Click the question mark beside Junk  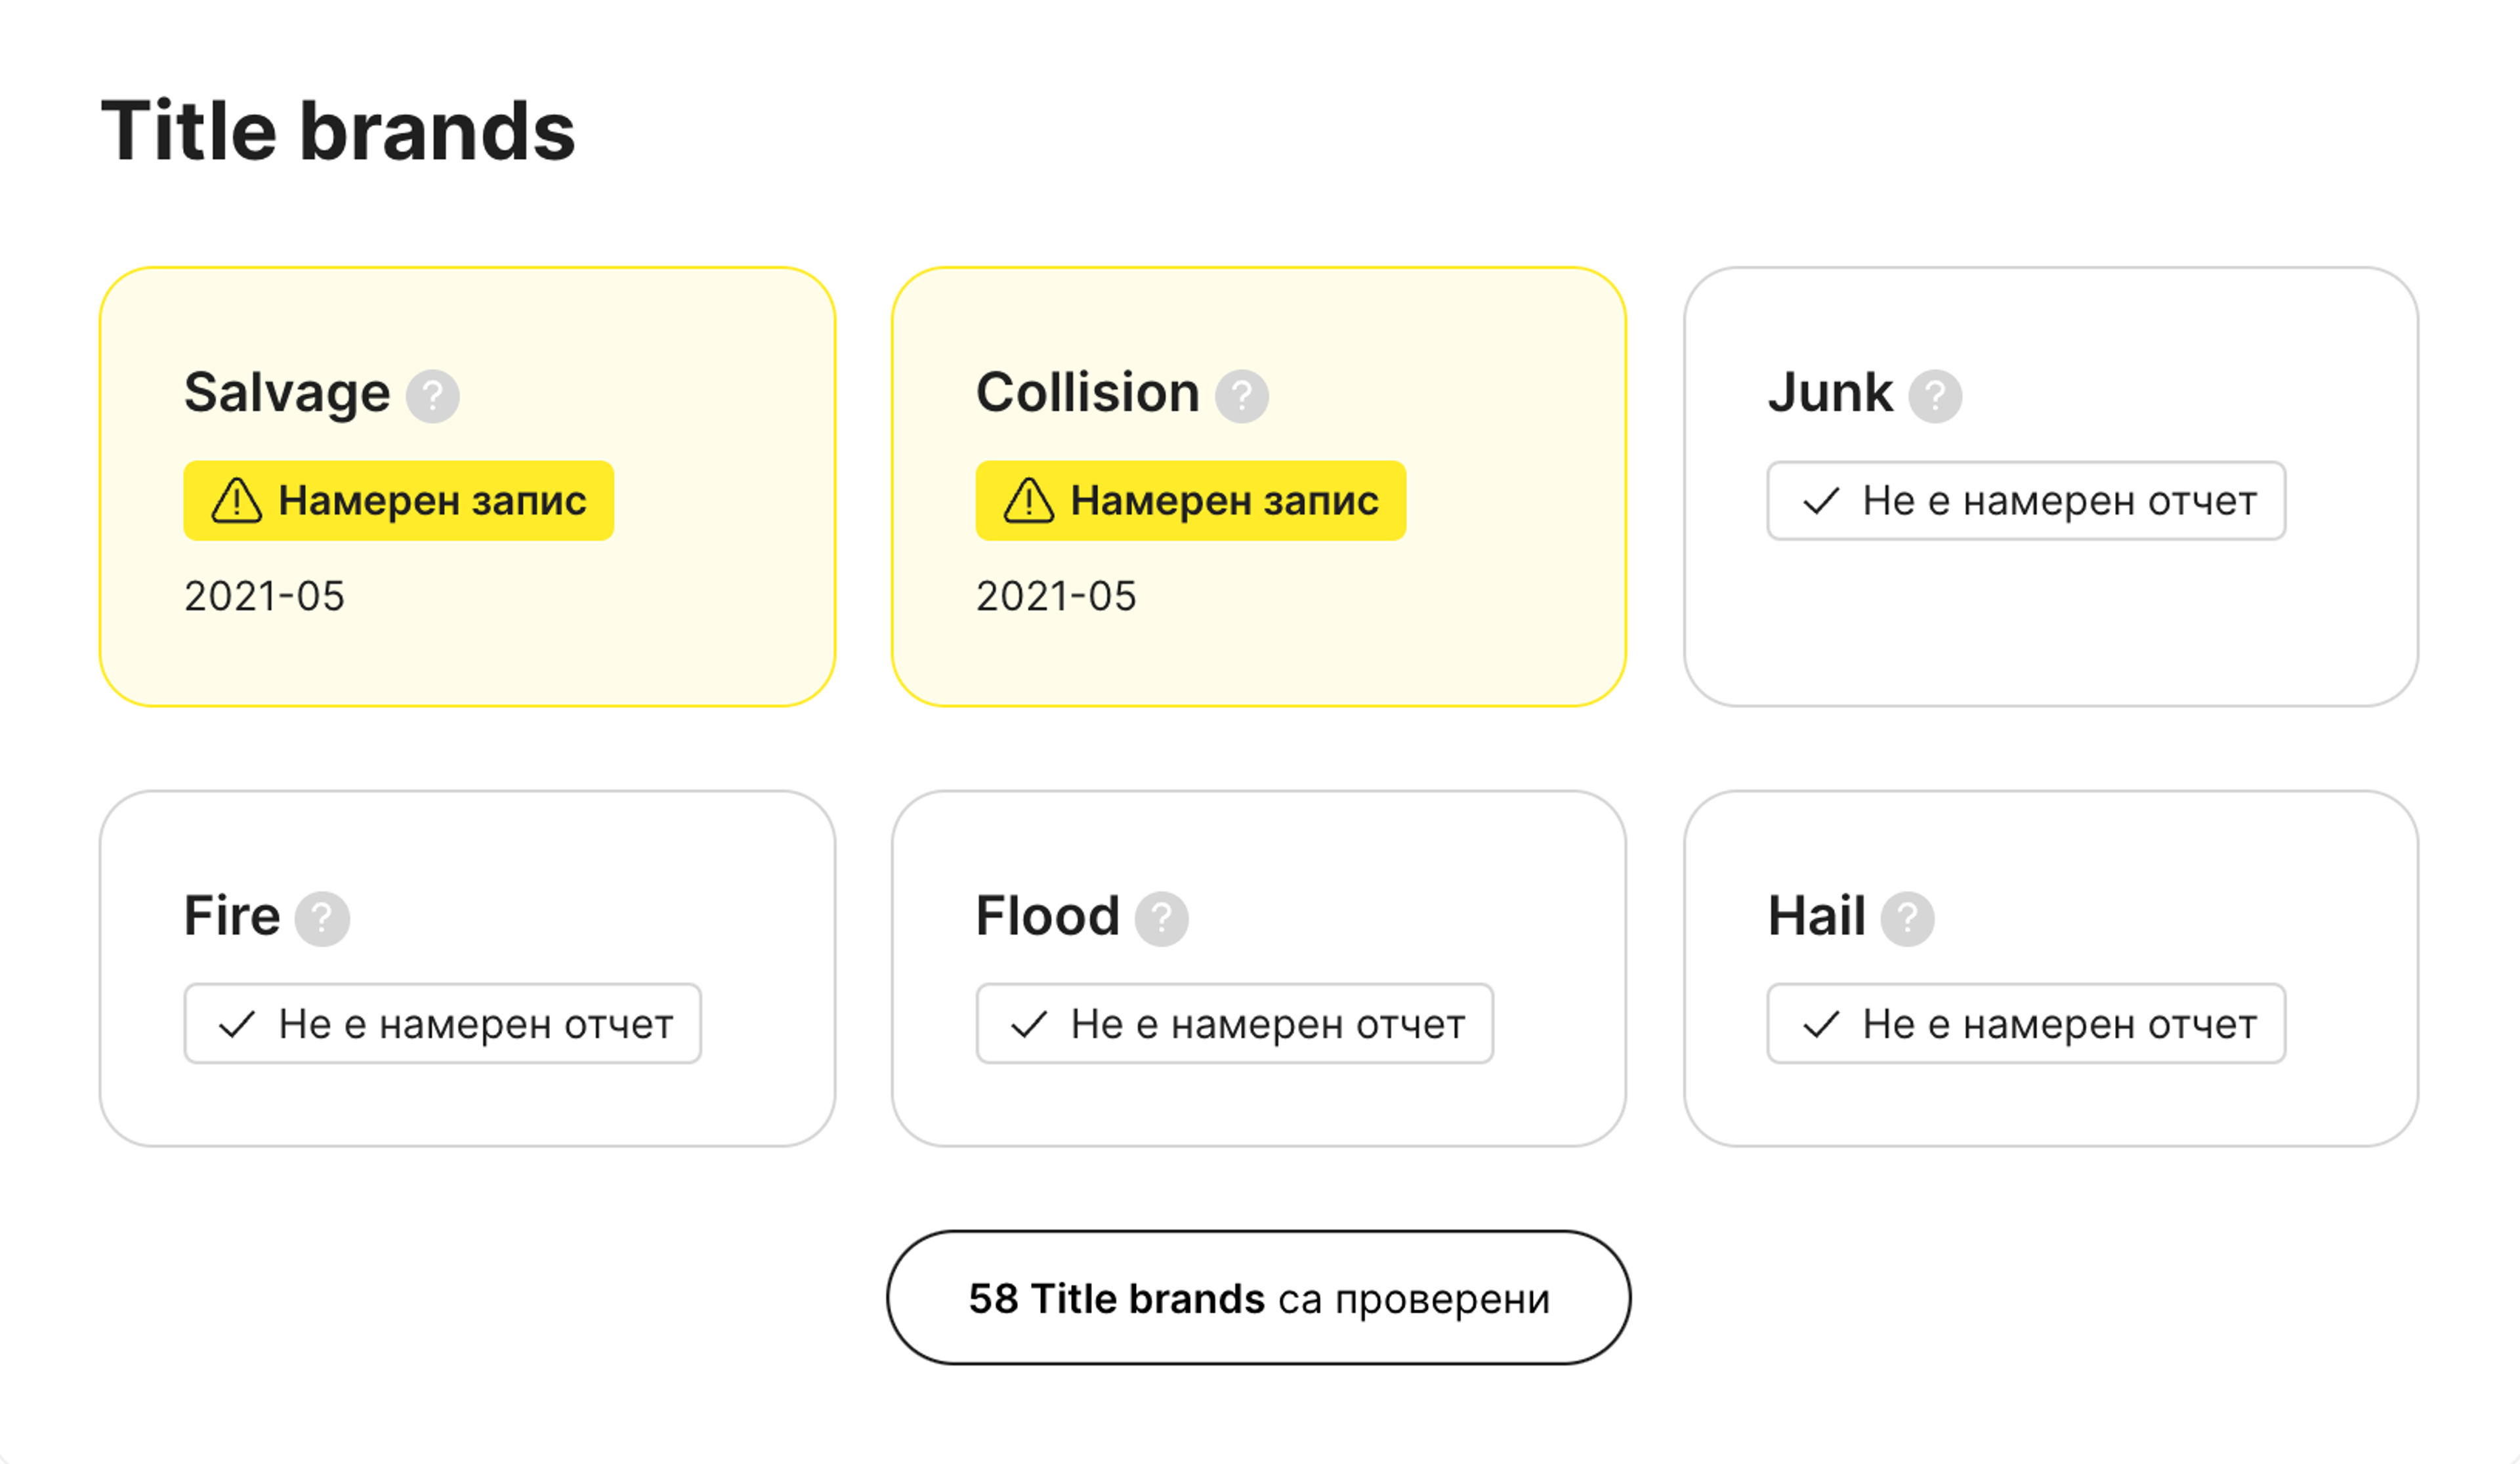(x=1935, y=396)
